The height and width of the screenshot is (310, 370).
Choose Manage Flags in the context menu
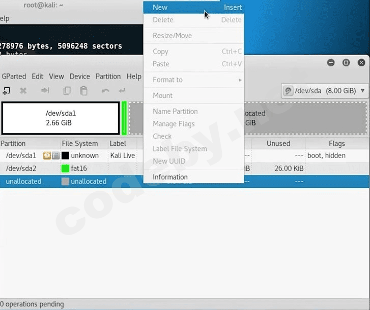point(194,124)
